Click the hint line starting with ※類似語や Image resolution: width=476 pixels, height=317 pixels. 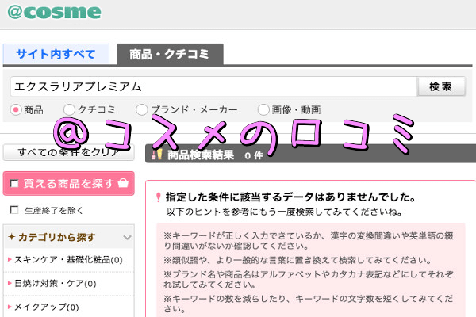pyautogui.click(x=297, y=260)
